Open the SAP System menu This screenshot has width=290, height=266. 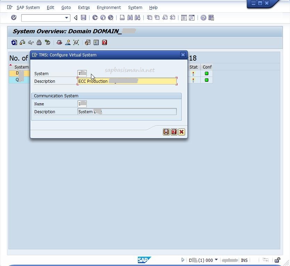[28, 7]
